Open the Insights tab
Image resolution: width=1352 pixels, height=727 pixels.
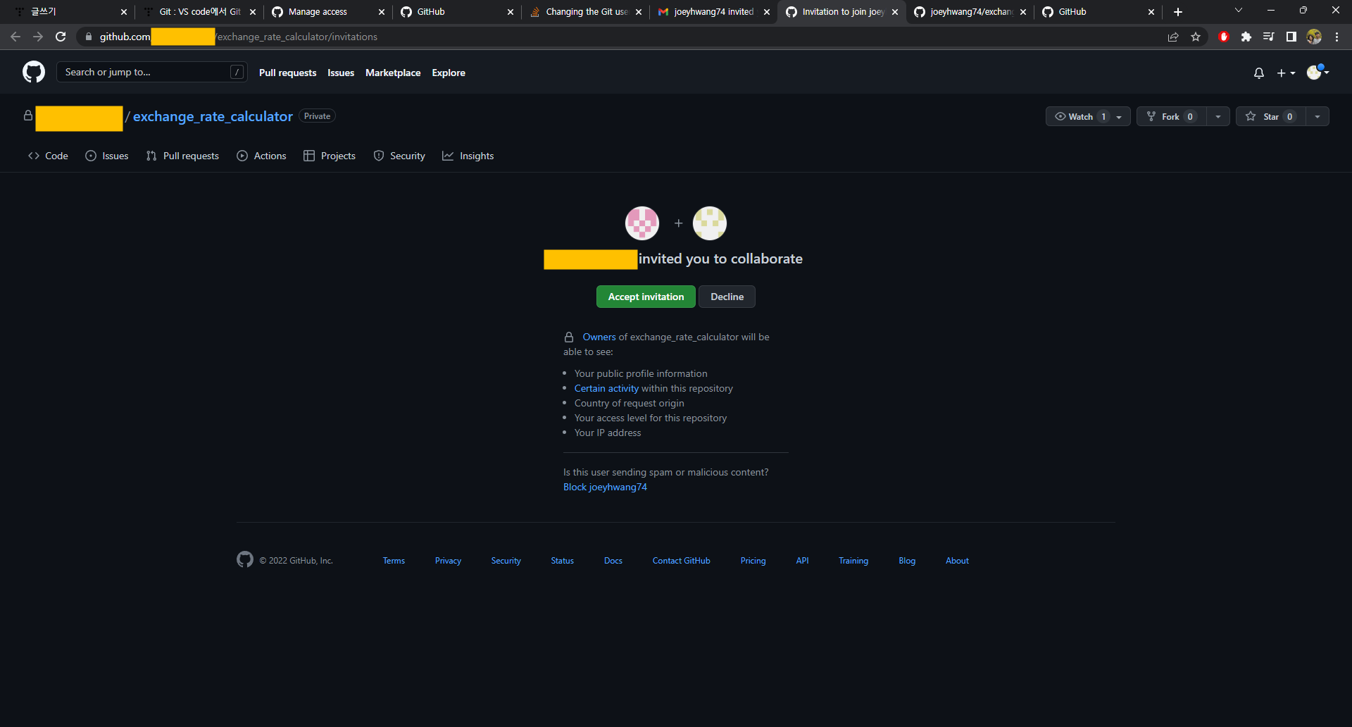pos(468,156)
